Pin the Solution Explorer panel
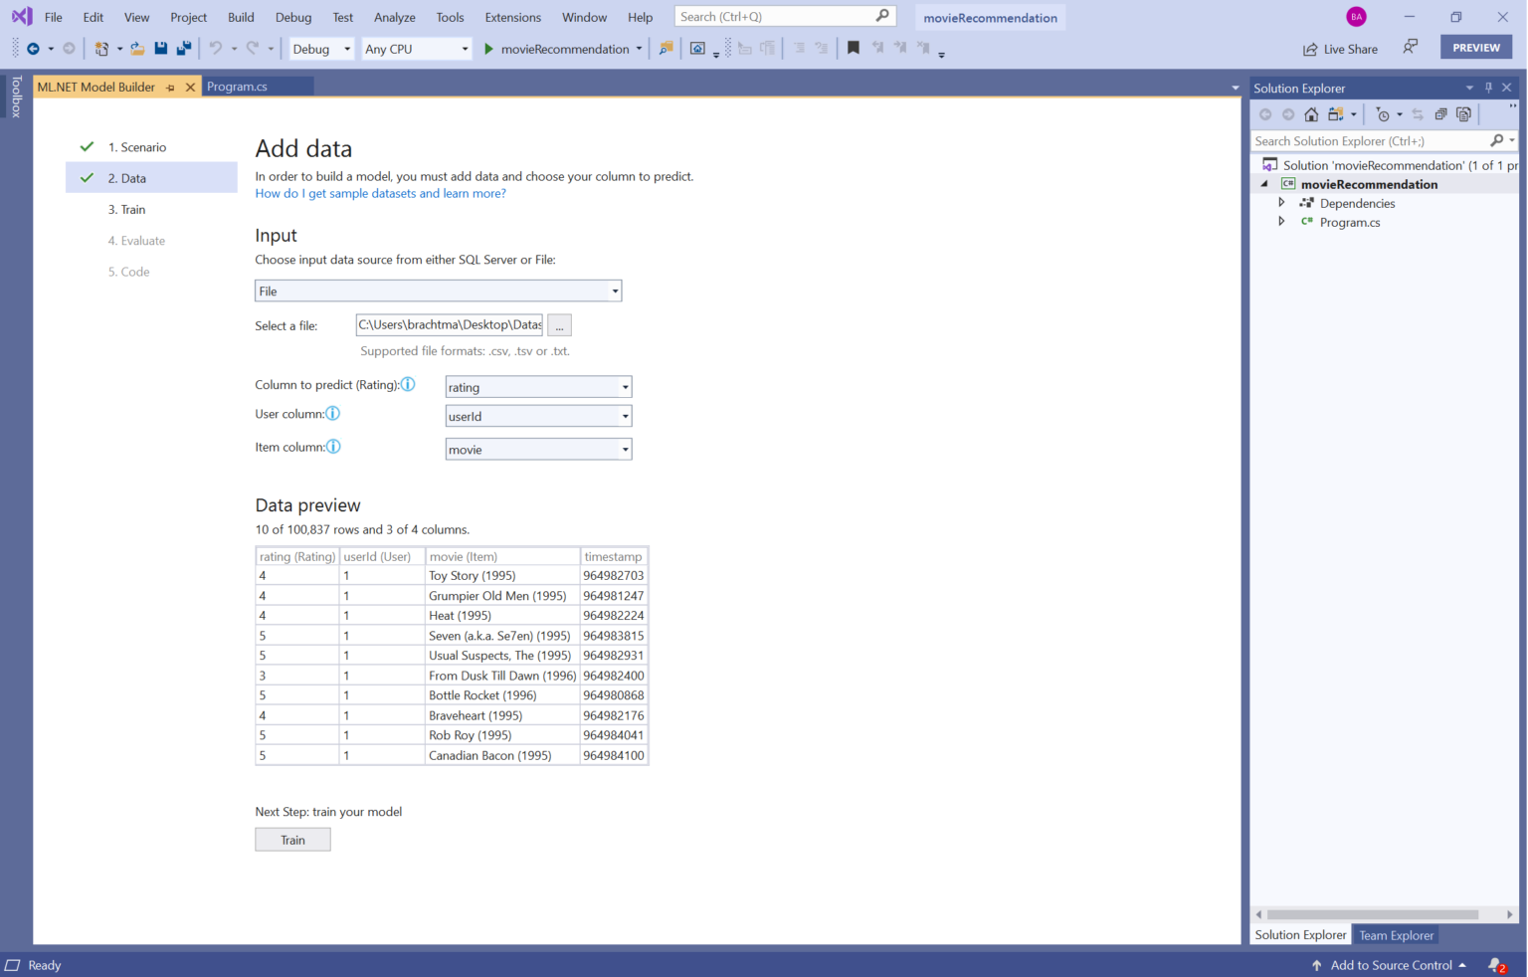 point(1489,88)
